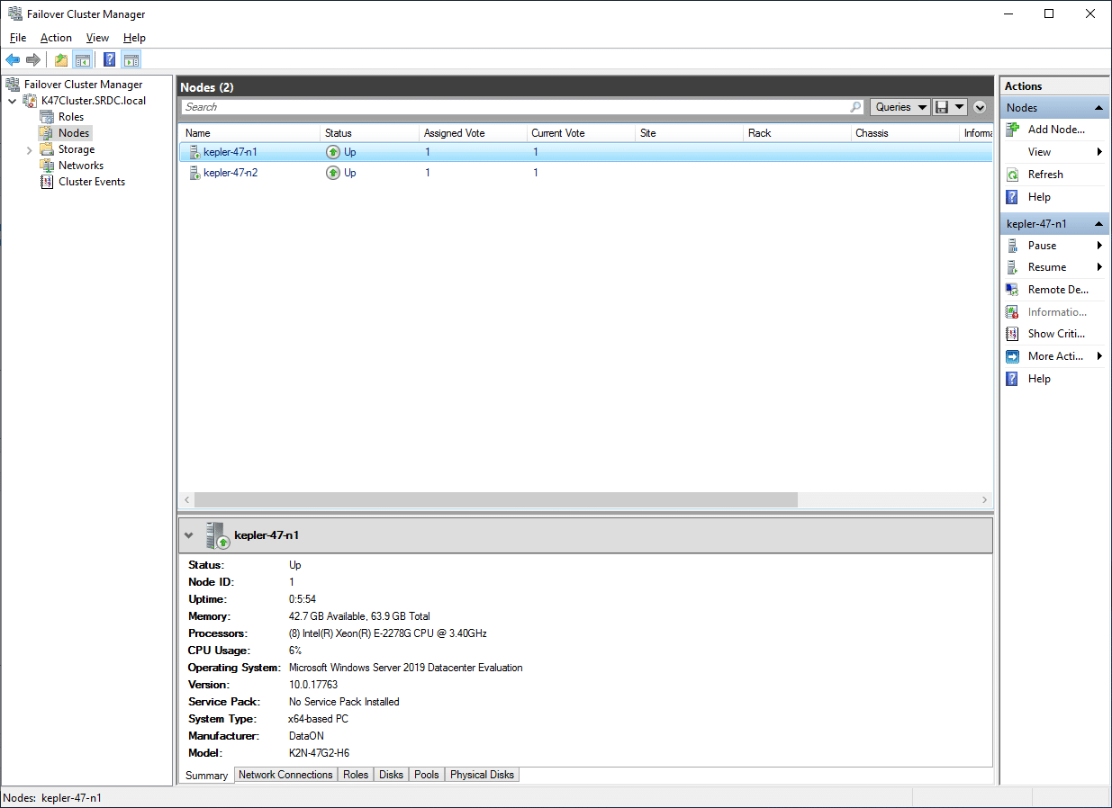The height and width of the screenshot is (808, 1112).
Task: Click the blue Help icon in the toolbar
Action: tap(110, 60)
